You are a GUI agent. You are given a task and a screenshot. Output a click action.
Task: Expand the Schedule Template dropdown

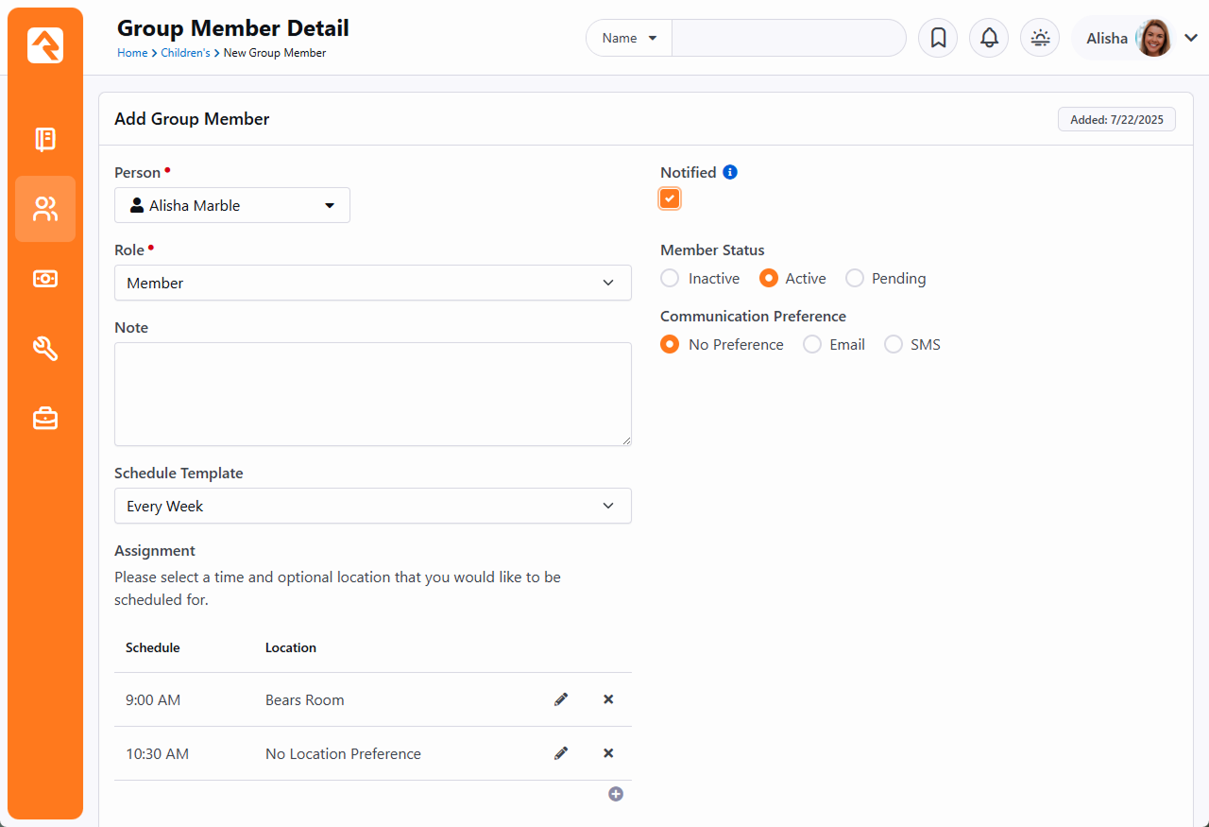(372, 506)
